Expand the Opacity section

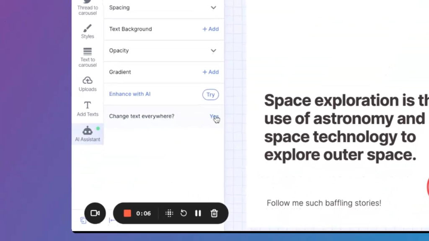click(213, 51)
